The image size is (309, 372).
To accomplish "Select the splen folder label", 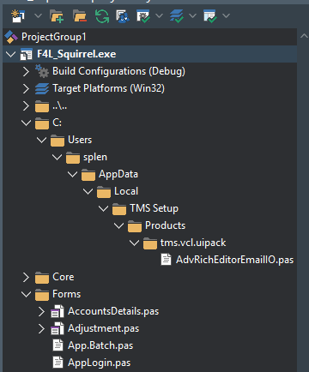I will pos(95,157).
